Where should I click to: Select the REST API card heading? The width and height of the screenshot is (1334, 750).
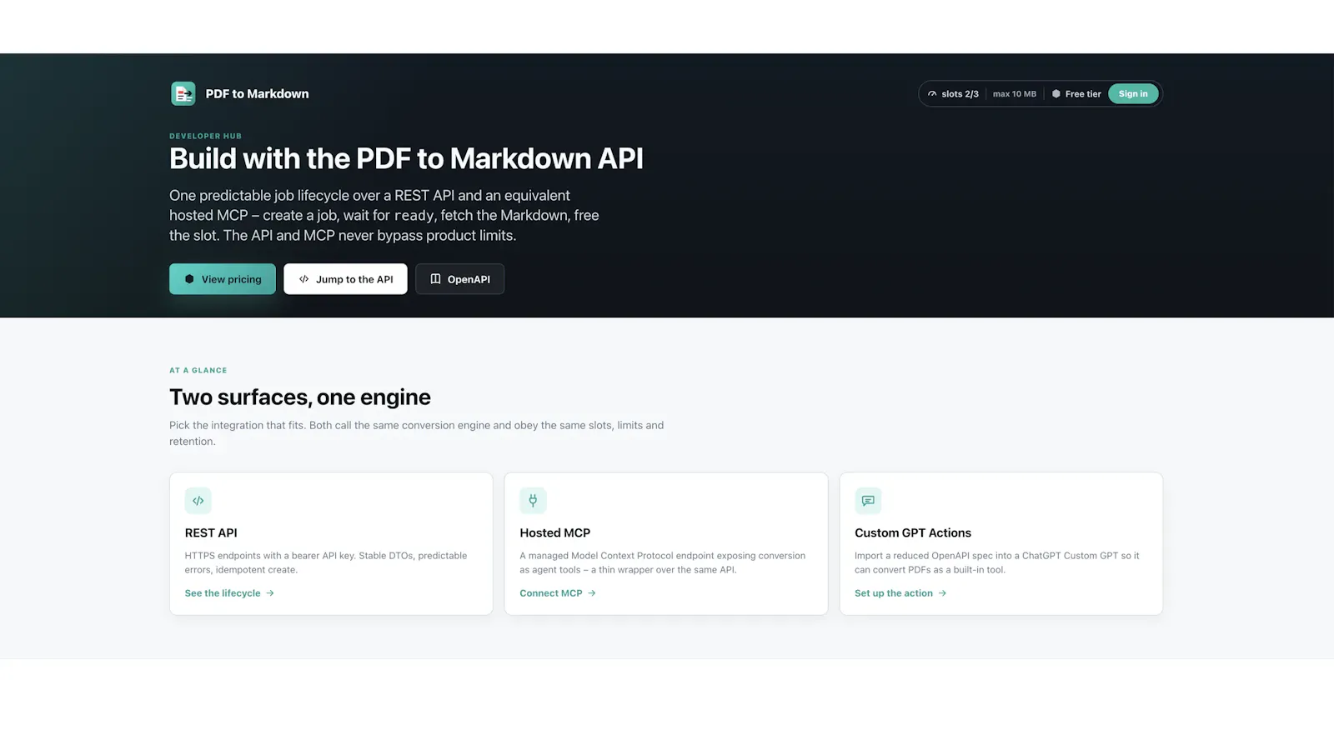[211, 533]
